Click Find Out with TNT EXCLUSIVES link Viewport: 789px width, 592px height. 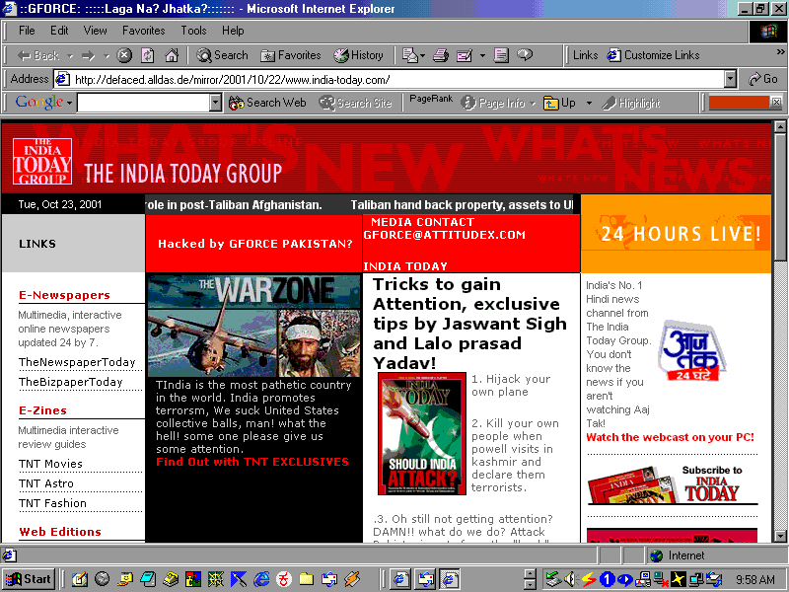point(252,462)
